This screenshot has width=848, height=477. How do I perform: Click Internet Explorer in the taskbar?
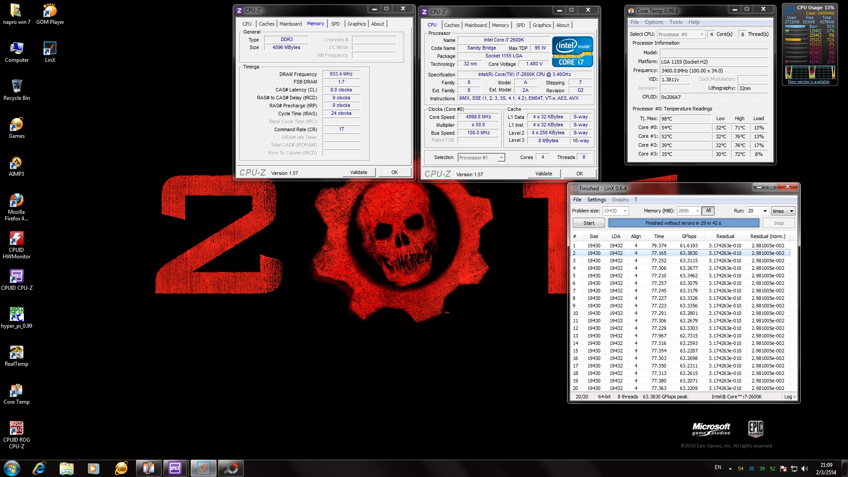pyautogui.click(x=39, y=468)
